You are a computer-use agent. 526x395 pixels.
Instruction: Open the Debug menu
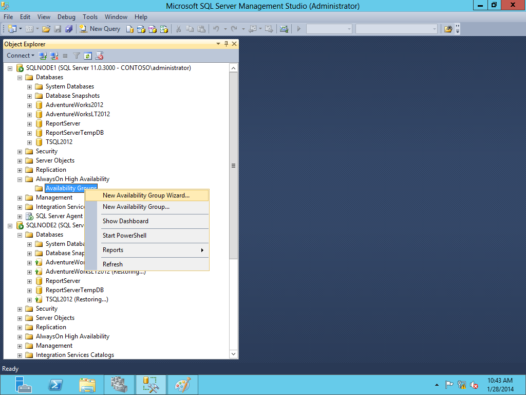[66, 17]
